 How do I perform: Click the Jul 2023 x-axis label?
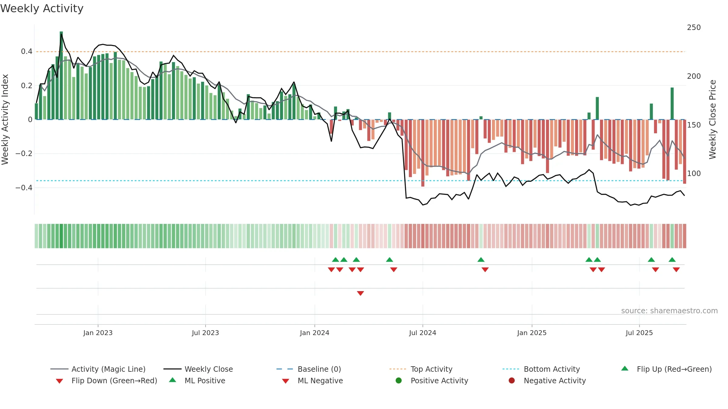click(205, 333)
